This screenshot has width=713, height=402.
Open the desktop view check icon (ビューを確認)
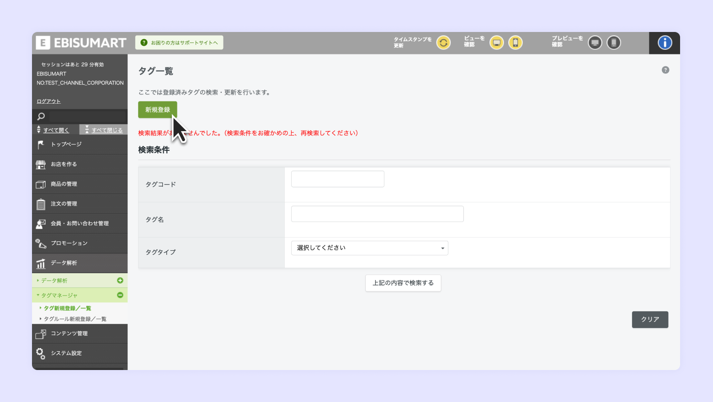(496, 42)
